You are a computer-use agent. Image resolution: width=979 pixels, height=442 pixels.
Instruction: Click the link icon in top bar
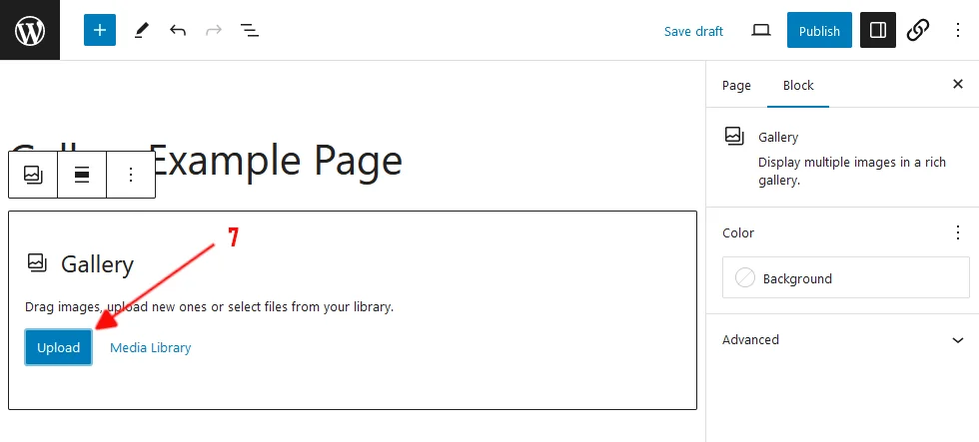[x=918, y=31]
